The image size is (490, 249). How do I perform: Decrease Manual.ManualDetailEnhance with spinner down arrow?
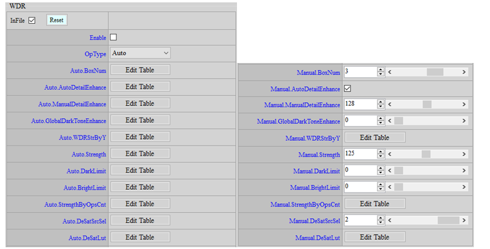tap(381, 106)
